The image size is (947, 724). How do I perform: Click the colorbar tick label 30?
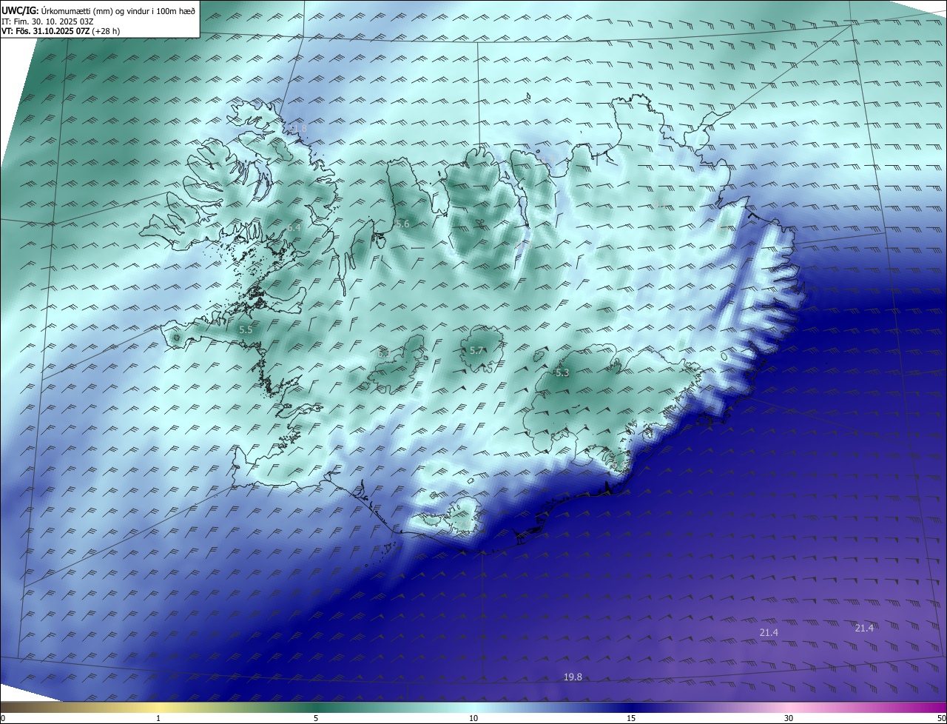coord(789,718)
